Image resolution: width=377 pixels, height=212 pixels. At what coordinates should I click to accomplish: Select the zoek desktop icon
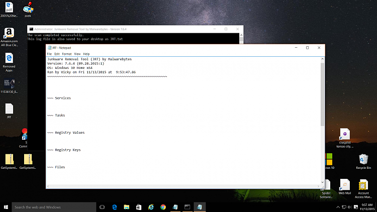pyautogui.click(x=28, y=10)
